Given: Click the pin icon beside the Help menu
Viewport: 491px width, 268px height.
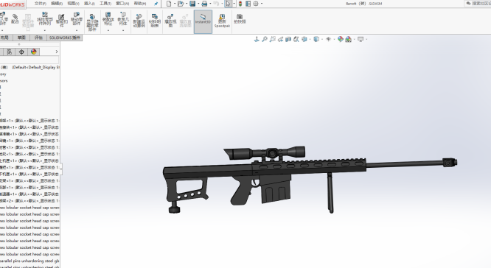Looking at the screenshot, I should (156, 4).
